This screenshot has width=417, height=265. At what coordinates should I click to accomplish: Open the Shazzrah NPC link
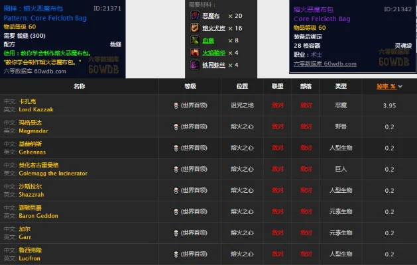[x=31, y=195]
